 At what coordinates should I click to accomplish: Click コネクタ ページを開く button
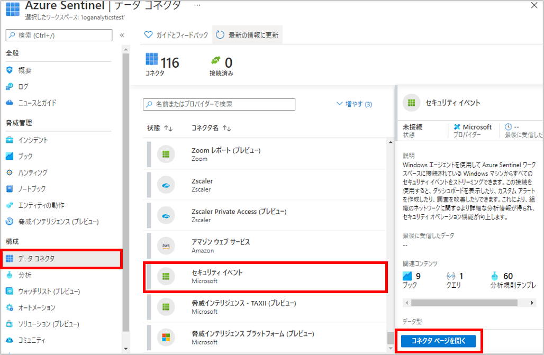(439, 341)
